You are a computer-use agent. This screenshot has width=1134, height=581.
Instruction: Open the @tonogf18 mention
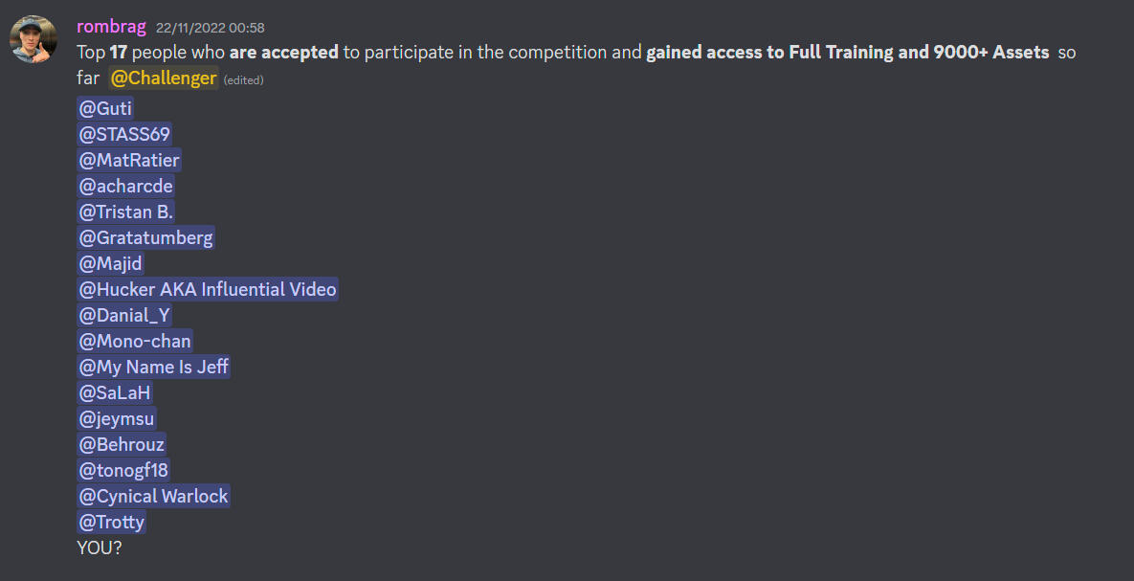pos(123,470)
